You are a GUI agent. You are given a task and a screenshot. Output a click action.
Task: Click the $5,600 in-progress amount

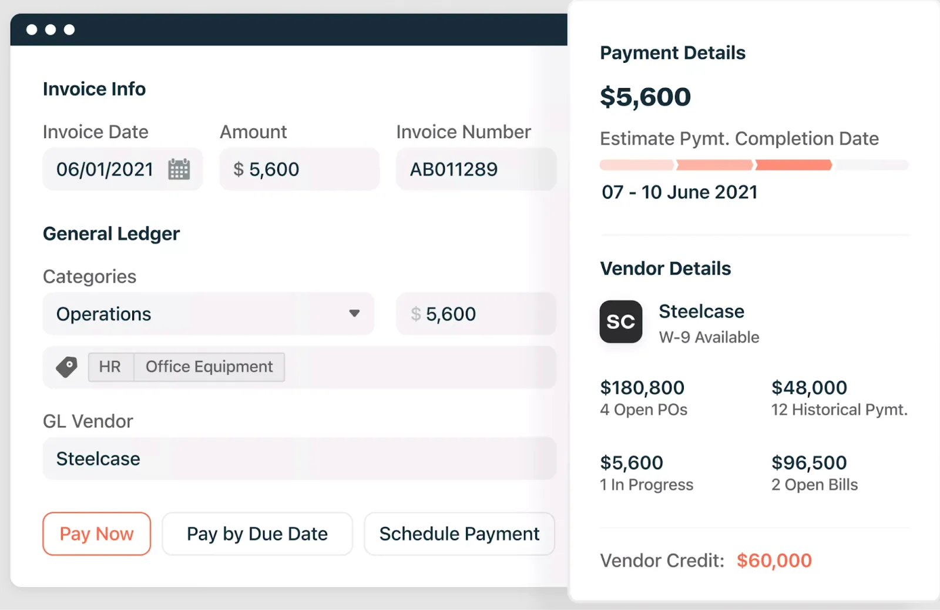click(x=632, y=463)
